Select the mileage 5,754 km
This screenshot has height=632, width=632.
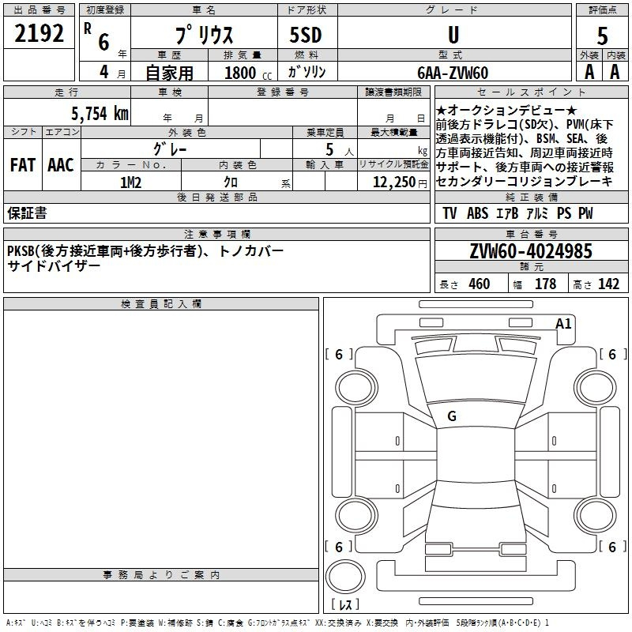click(x=100, y=113)
